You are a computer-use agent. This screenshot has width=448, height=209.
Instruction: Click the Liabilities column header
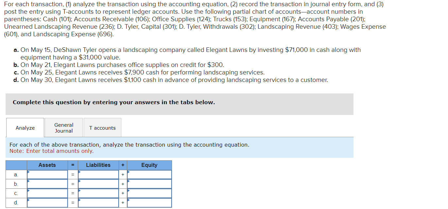click(98, 165)
